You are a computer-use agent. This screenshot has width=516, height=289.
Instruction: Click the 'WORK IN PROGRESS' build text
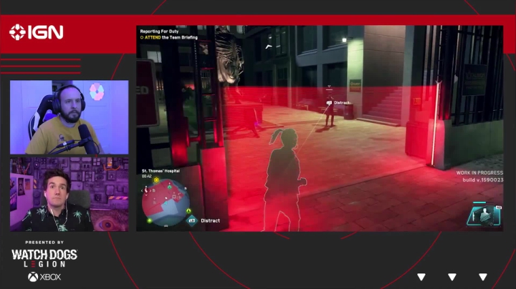coord(479,172)
